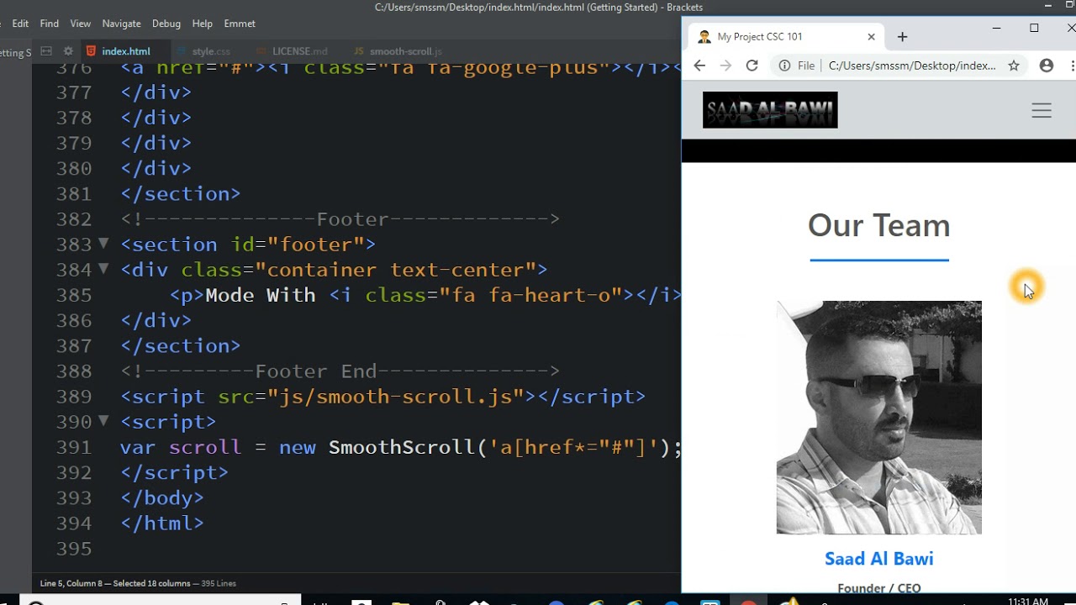This screenshot has width=1076, height=605.
Task: Open the View menu
Action: click(x=81, y=24)
